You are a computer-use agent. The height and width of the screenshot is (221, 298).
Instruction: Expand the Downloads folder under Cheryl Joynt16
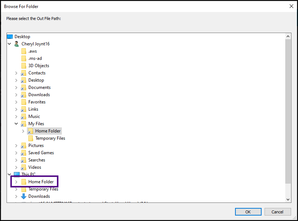point(16,95)
